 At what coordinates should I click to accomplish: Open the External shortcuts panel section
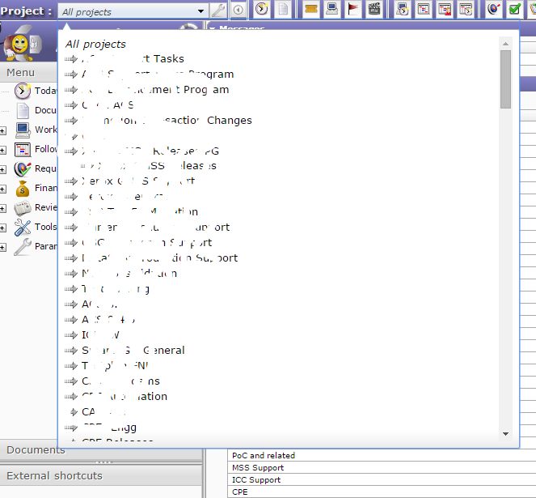54,475
